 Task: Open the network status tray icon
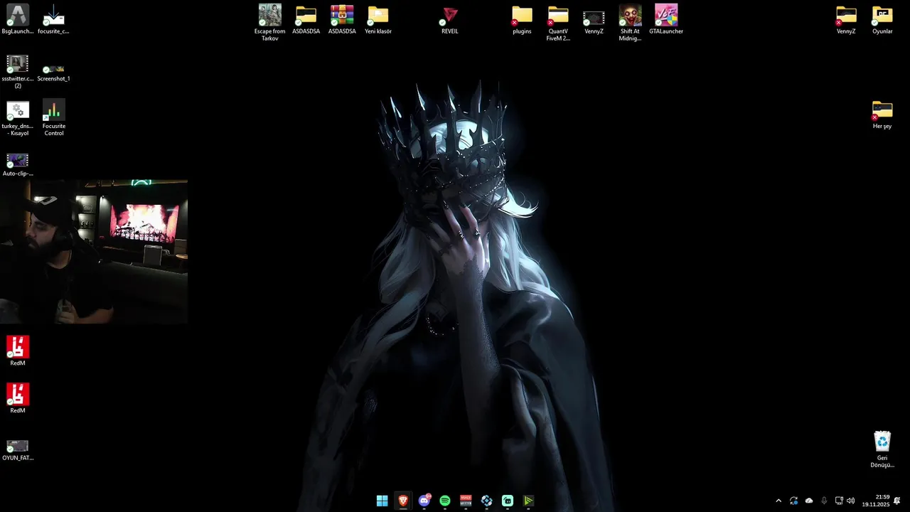(839, 501)
